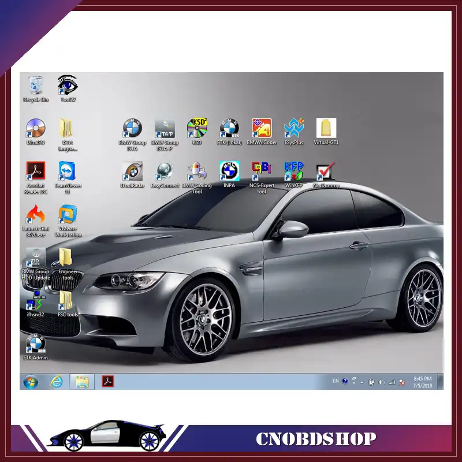Open the Action Center flag icon
462x462 pixels.
click(401, 382)
